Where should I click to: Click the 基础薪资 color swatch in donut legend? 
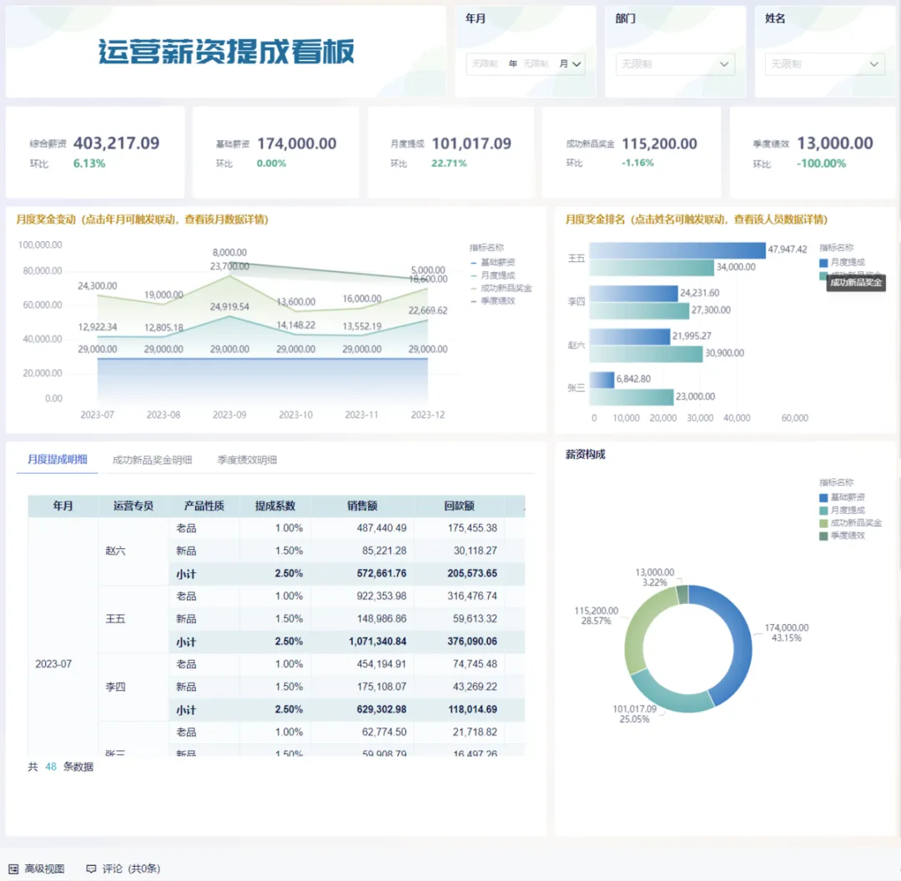pos(823,498)
